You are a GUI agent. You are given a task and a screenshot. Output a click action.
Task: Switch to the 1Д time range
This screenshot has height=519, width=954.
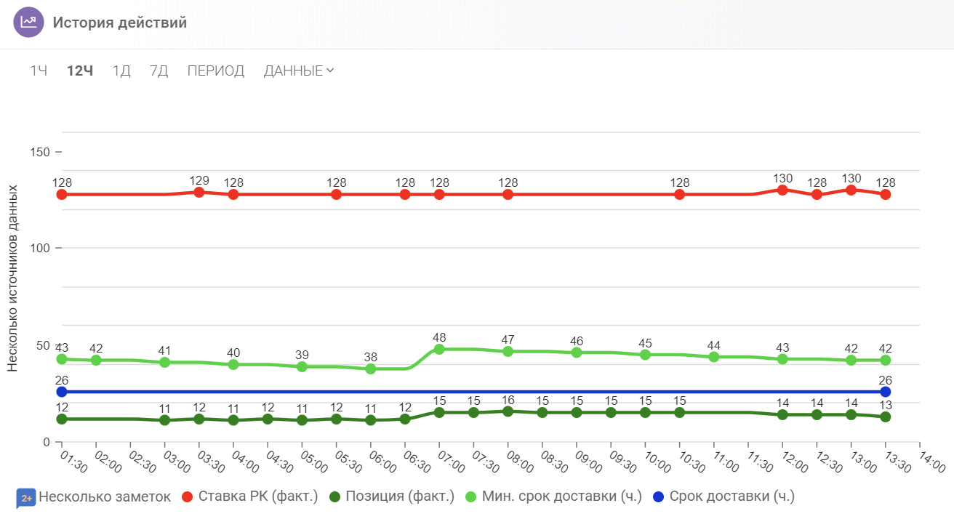121,71
